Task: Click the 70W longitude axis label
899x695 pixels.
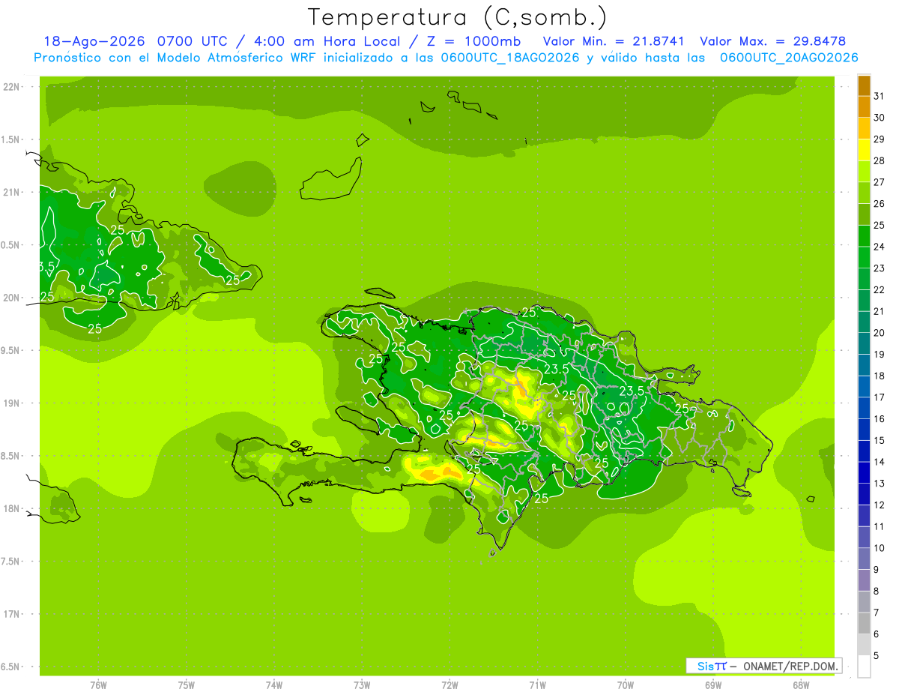Action: [626, 685]
